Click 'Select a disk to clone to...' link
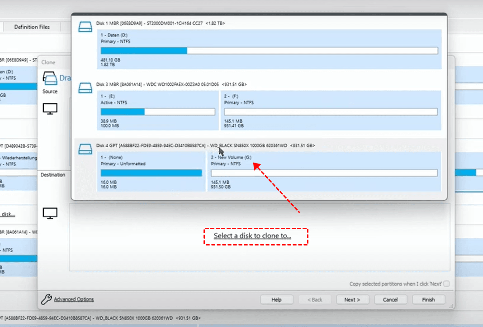 pyautogui.click(x=252, y=236)
